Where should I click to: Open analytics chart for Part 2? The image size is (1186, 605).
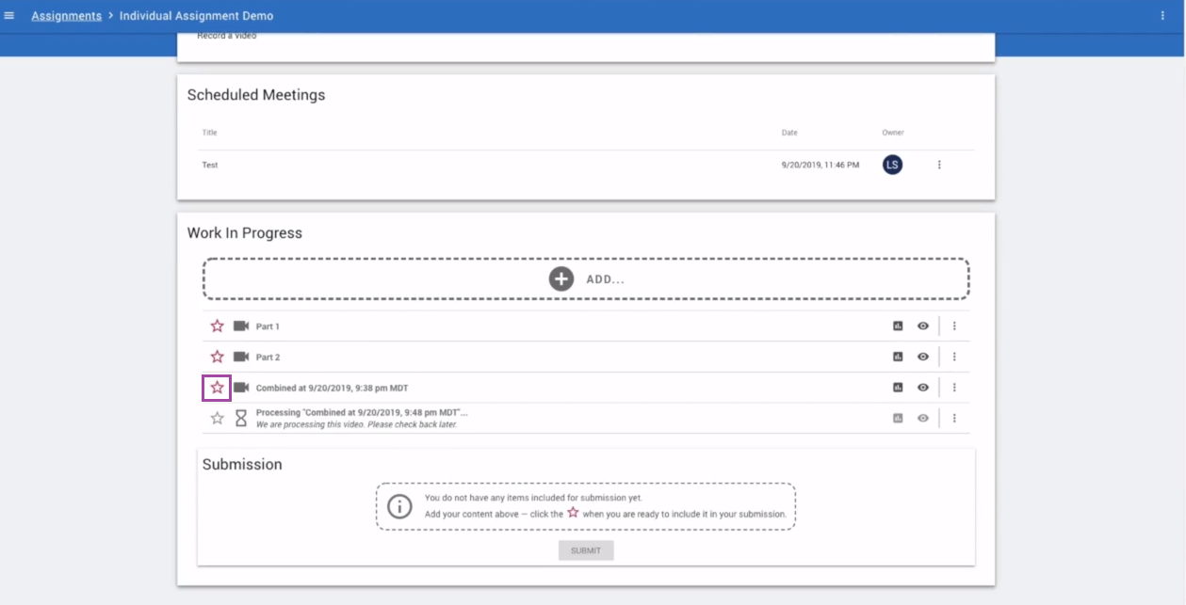[898, 357]
